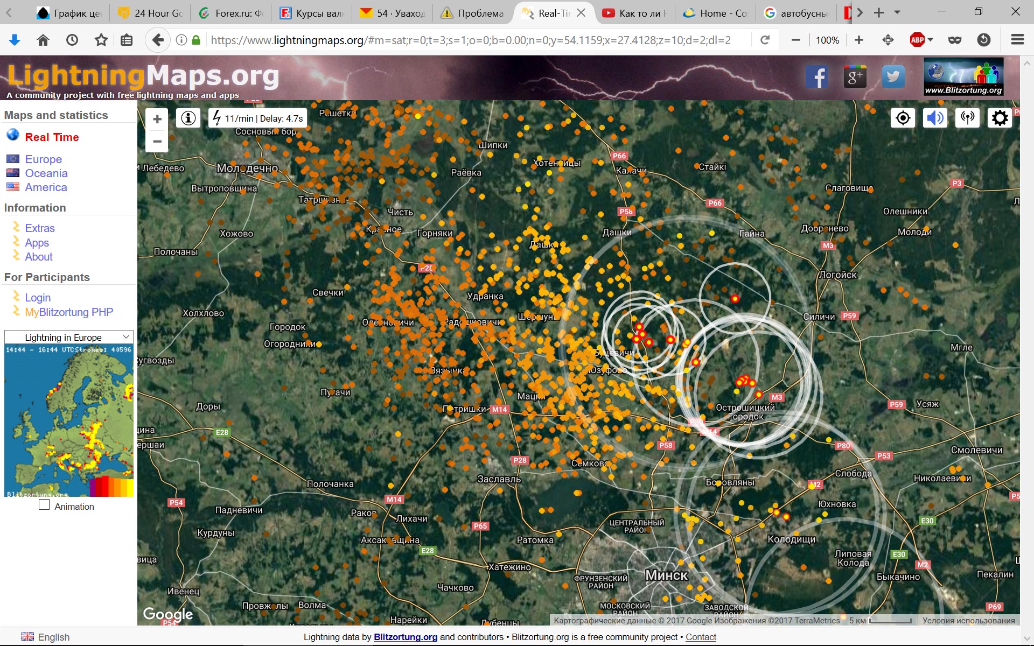The height and width of the screenshot is (646, 1034).
Task: Zoom out the map with minus button
Action: 157,142
